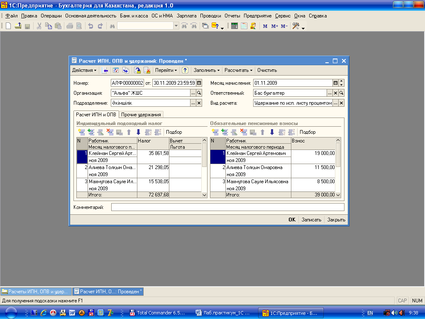Delete row in Pension contributions table
This screenshot has height=319, width=425.
[244, 132]
